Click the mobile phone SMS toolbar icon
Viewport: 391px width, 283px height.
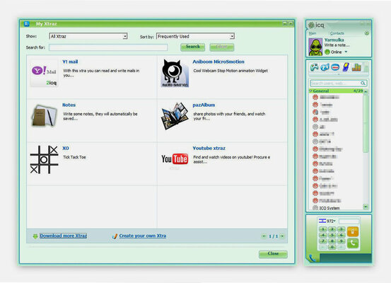pos(346,67)
